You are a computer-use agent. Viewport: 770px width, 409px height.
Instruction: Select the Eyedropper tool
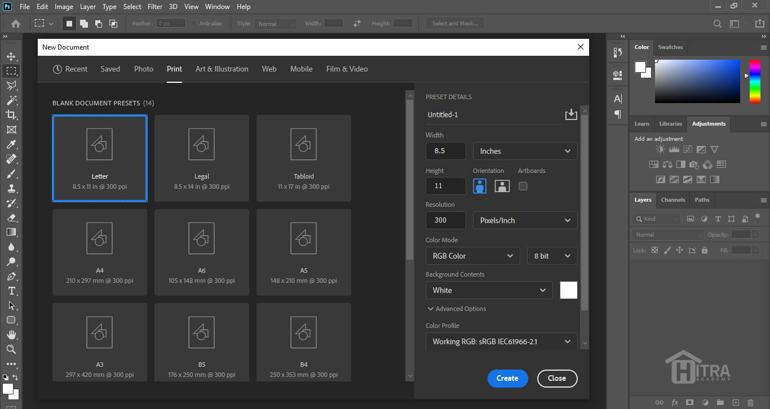(11, 144)
